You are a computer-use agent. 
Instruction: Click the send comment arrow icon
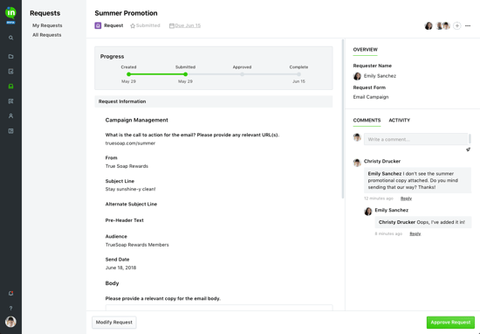468,150
